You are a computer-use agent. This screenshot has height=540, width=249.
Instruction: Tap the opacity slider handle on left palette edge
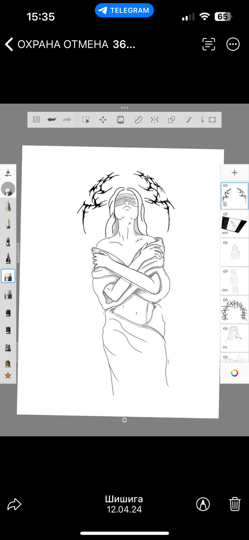click(x=18, y=352)
